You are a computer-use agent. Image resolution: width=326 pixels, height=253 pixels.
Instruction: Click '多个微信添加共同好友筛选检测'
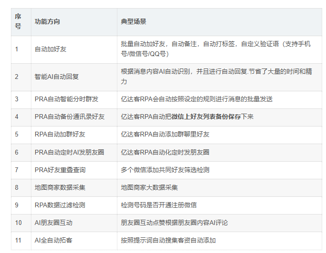click(165, 170)
